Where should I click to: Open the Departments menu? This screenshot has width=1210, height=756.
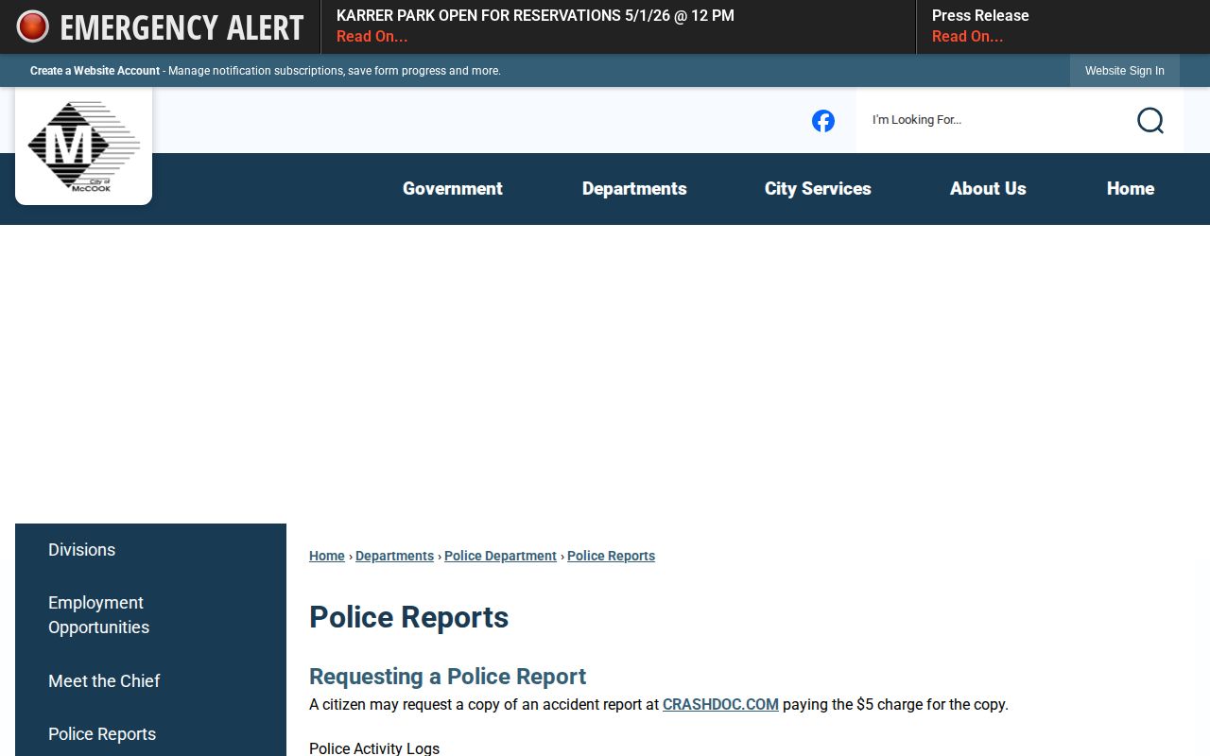click(634, 189)
